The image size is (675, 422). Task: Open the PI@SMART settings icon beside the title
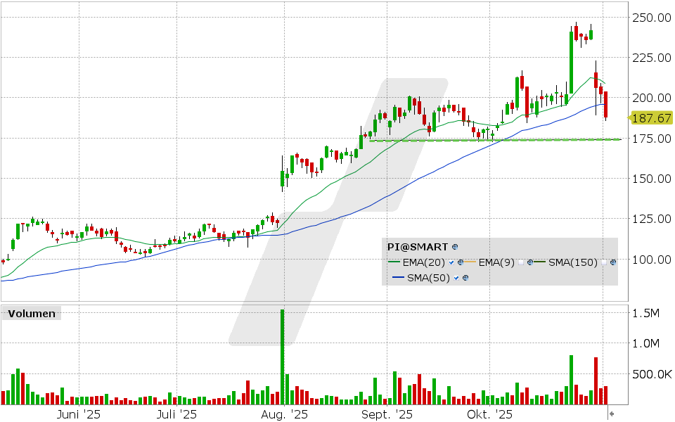click(x=454, y=247)
